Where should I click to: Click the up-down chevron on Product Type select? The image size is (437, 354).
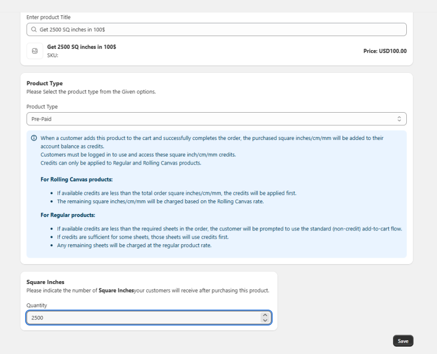pos(399,119)
